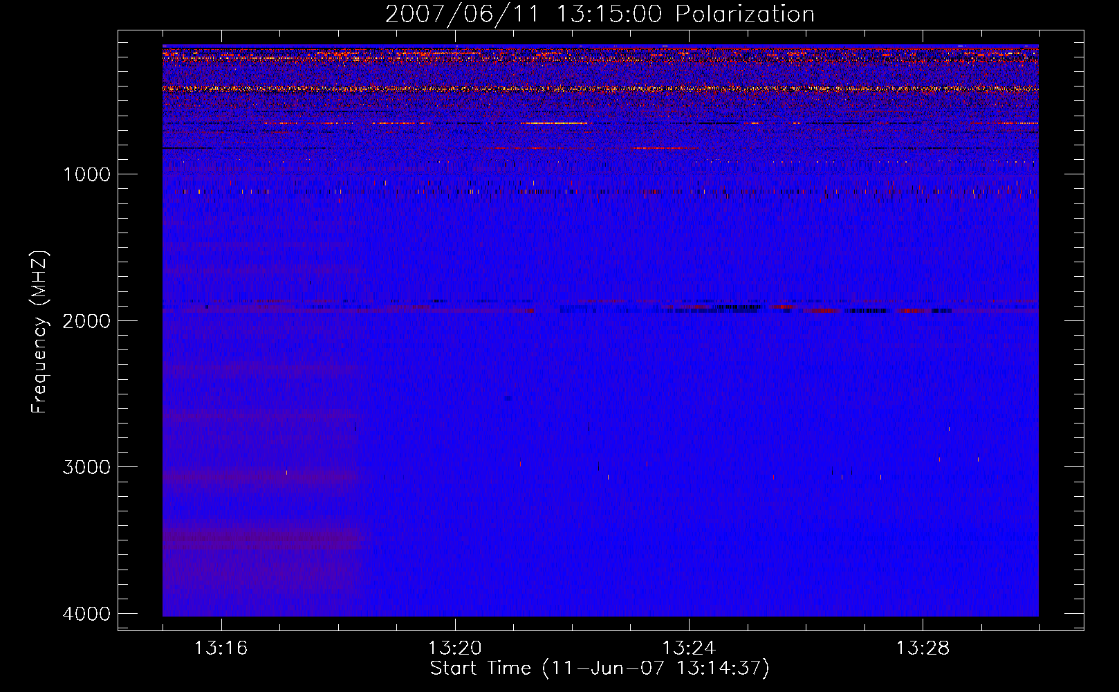Click the 'Frequency (MHZ)' axis label

tap(40, 332)
